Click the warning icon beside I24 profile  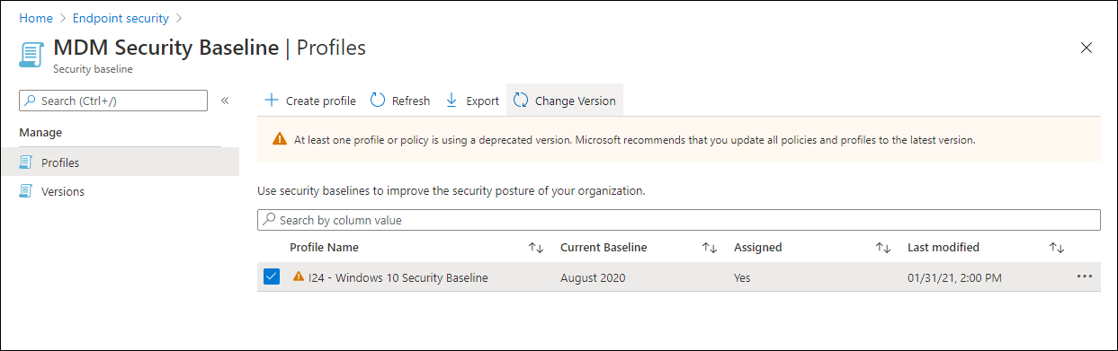(299, 276)
